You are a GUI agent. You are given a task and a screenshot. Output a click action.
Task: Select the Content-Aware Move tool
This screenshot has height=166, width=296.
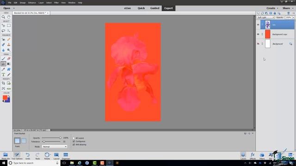3,89
